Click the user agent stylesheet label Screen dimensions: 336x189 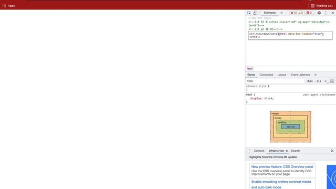[x=319, y=94]
